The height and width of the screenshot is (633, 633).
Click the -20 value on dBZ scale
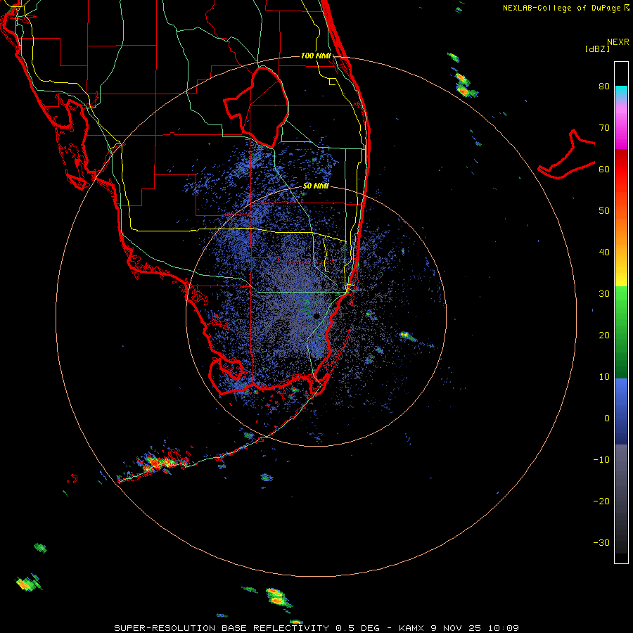click(601, 501)
